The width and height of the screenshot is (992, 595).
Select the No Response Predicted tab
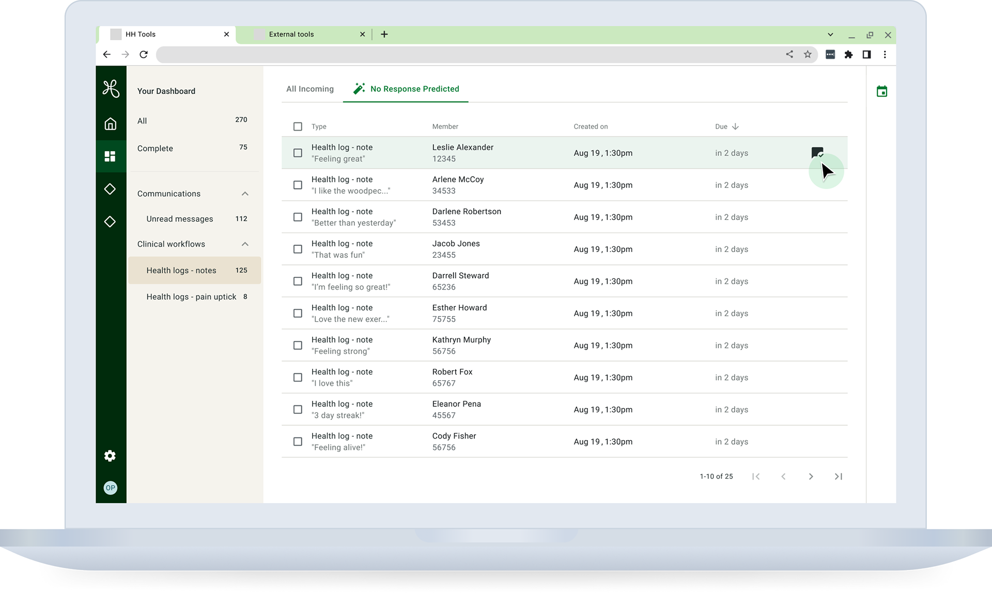pyautogui.click(x=406, y=89)
